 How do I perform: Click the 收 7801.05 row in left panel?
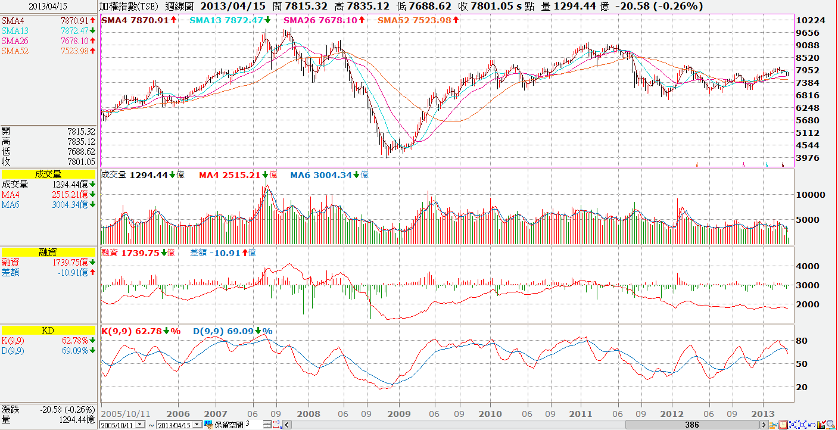click(48, 161)
